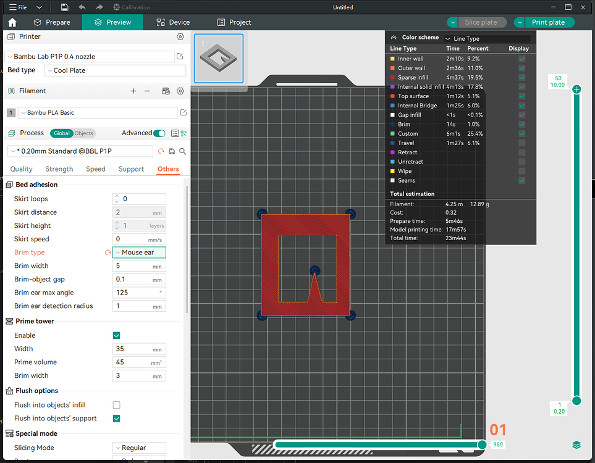The width and height of the screenshot is (595, 463).
Task: Click the plus handle atop layer slider
Action: [576, 90]
